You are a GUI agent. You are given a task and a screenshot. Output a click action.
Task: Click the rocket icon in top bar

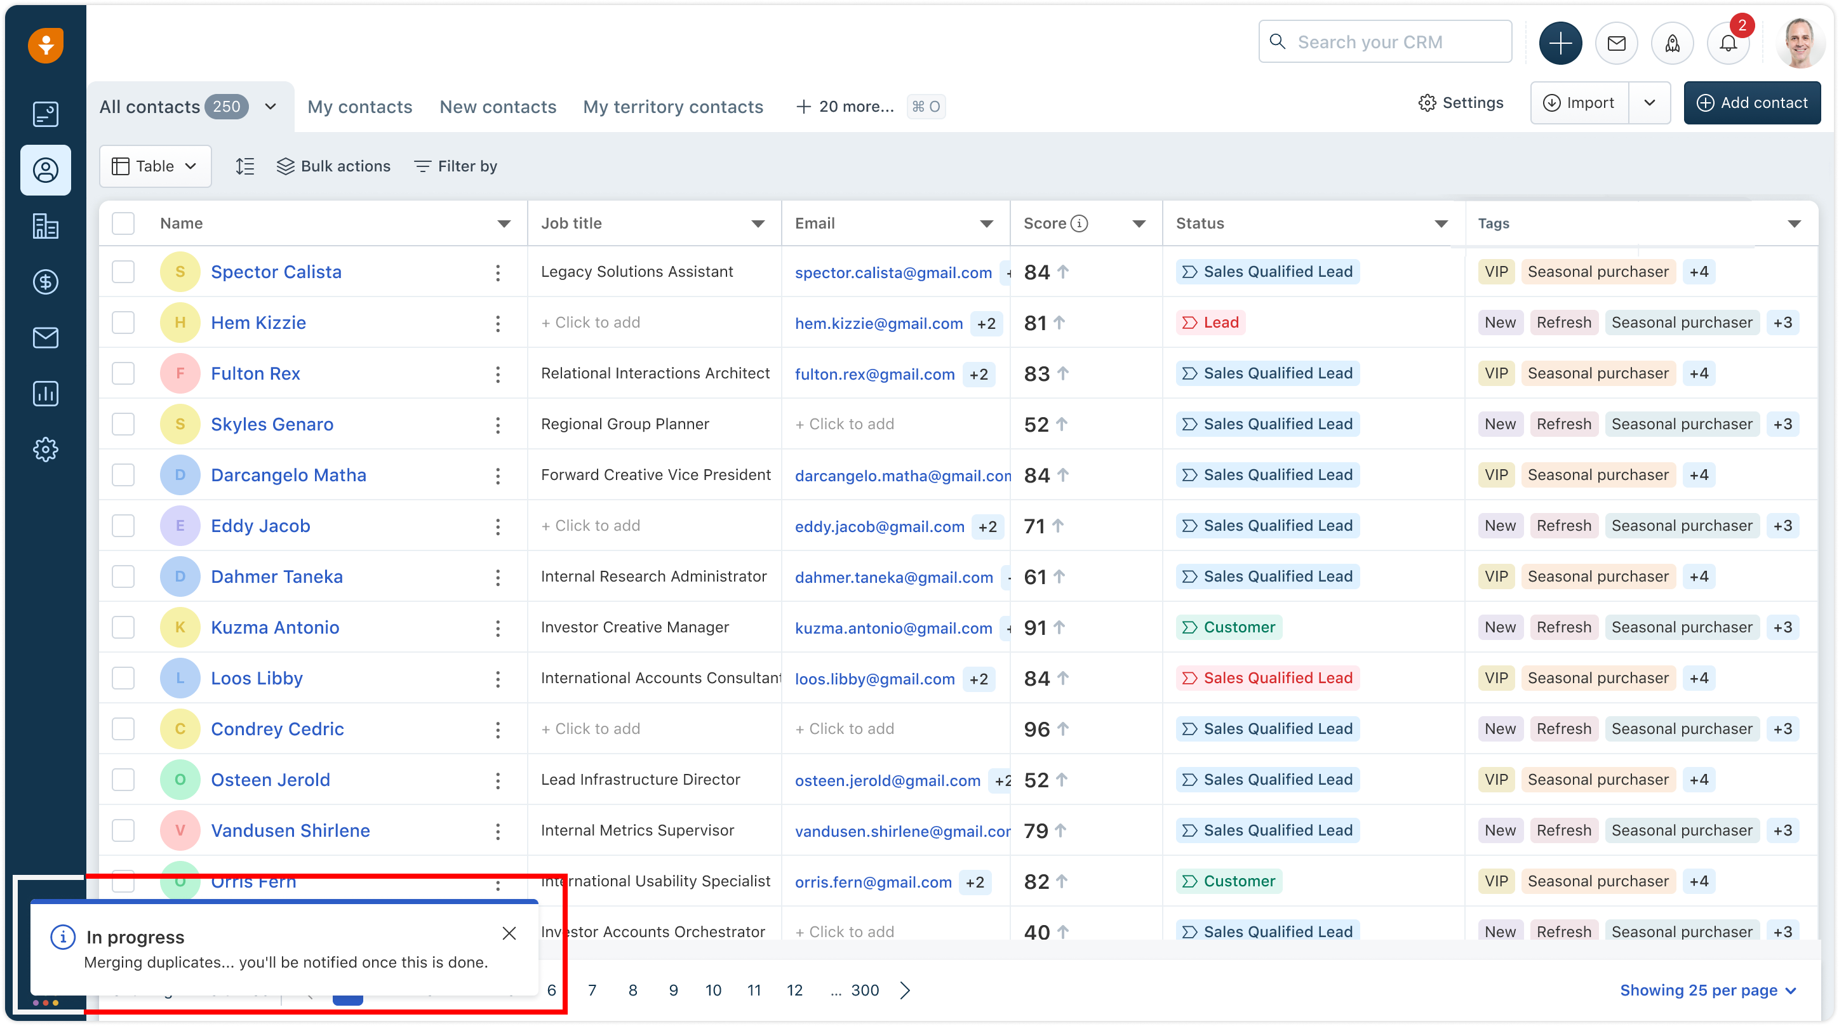[x=1672, y=44]
